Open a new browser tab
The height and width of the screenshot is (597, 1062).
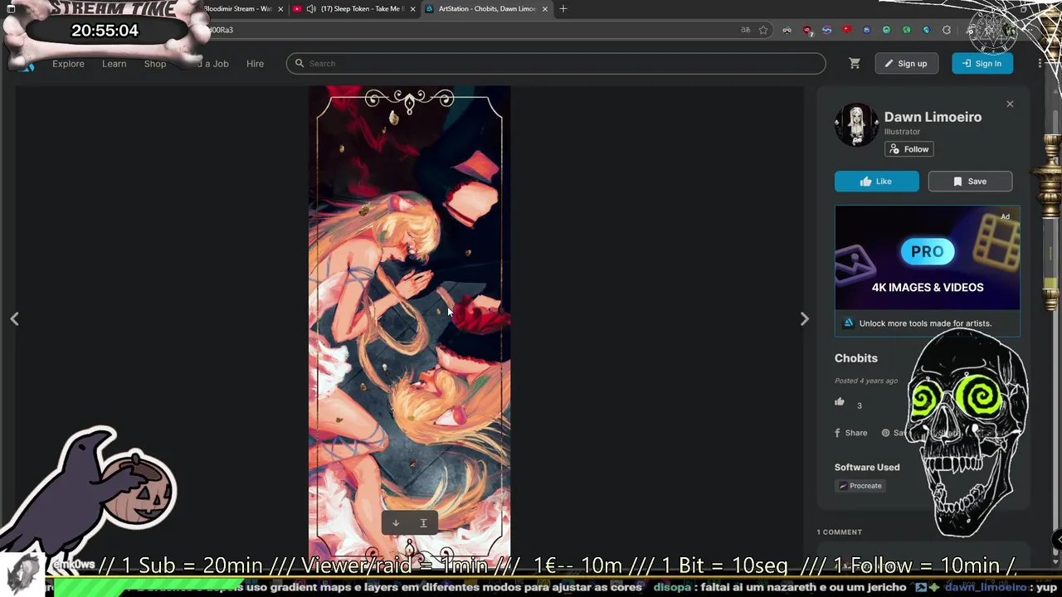[x=563, y=8]
